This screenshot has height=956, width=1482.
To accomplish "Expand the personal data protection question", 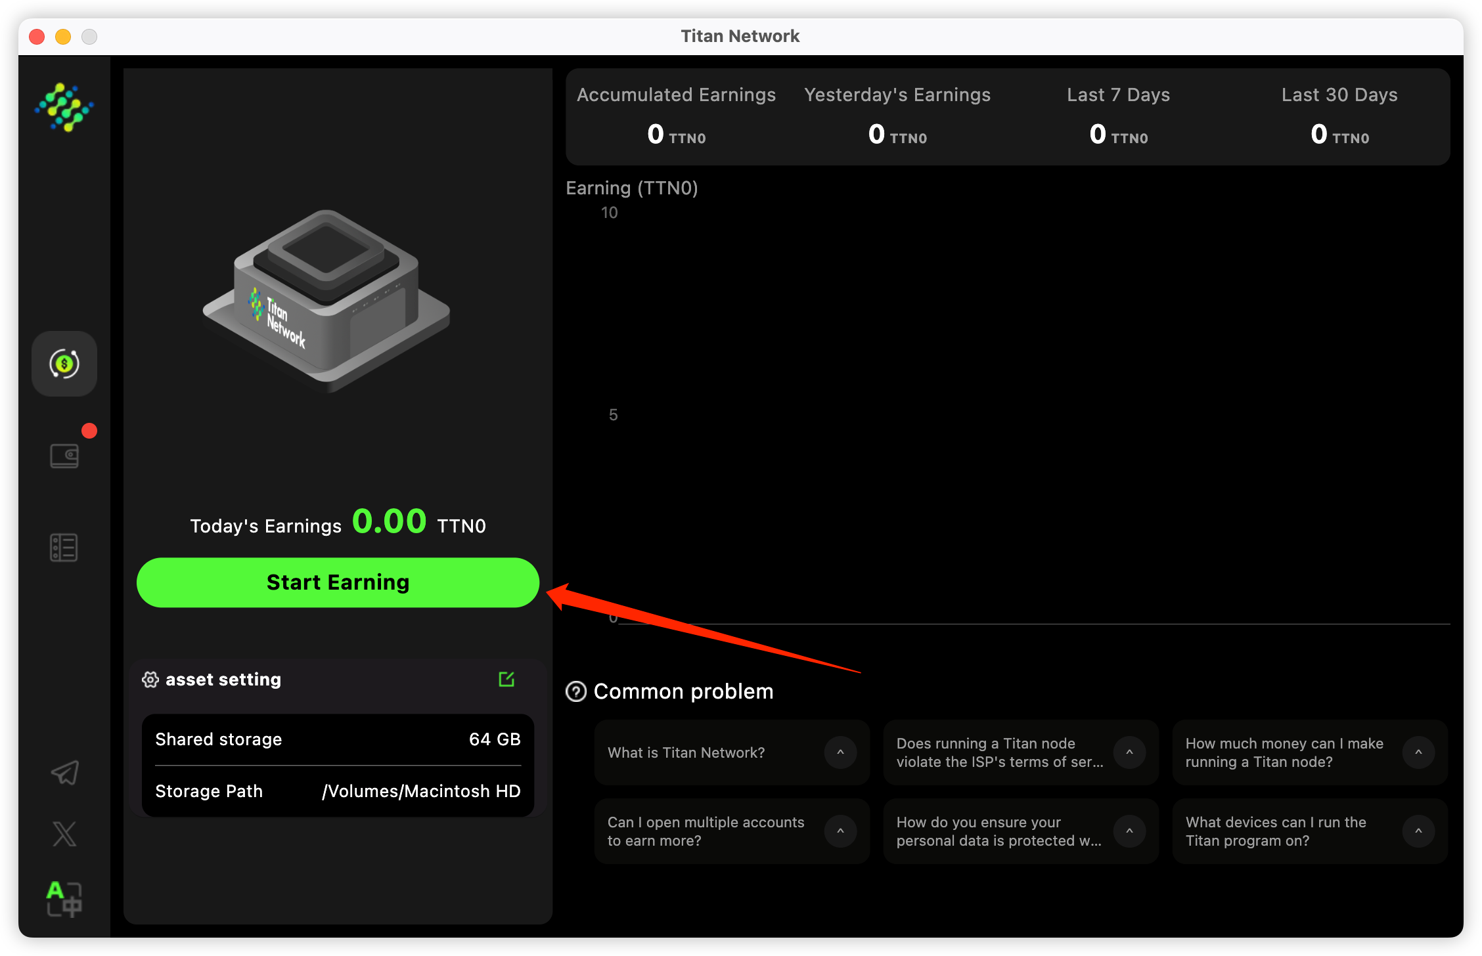I will pyautogui.click(x=1129, y=831).
